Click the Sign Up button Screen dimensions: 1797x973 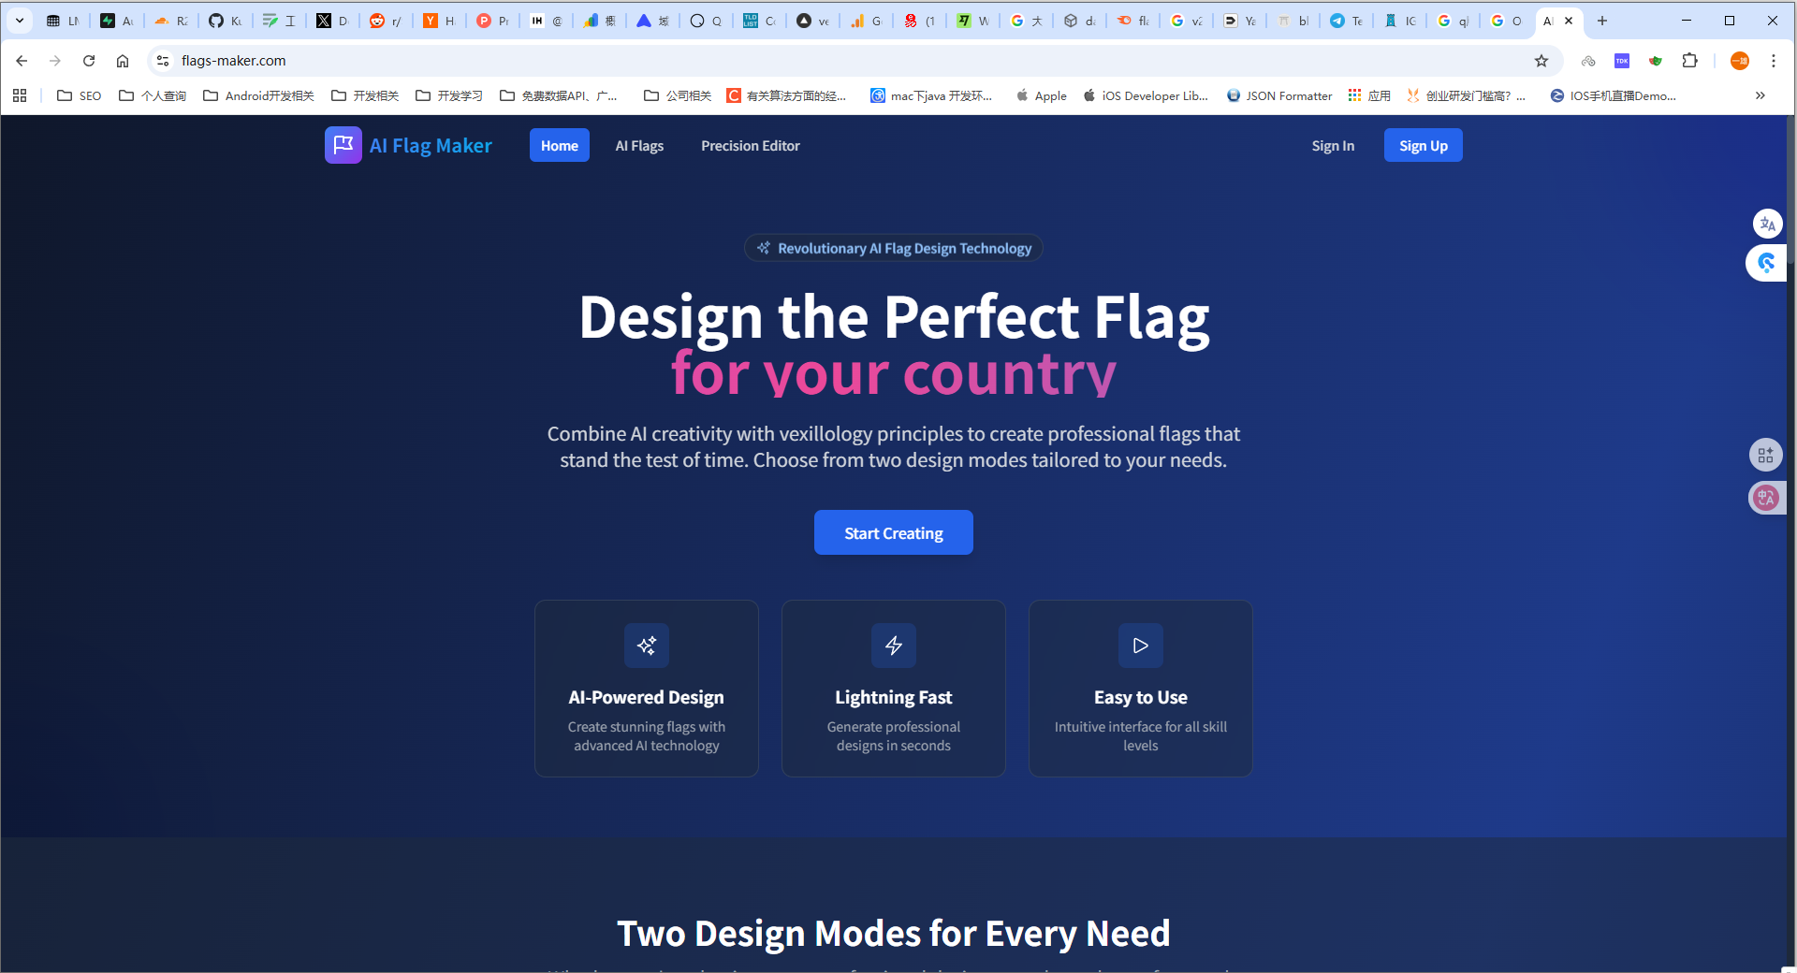point(1423,145)
